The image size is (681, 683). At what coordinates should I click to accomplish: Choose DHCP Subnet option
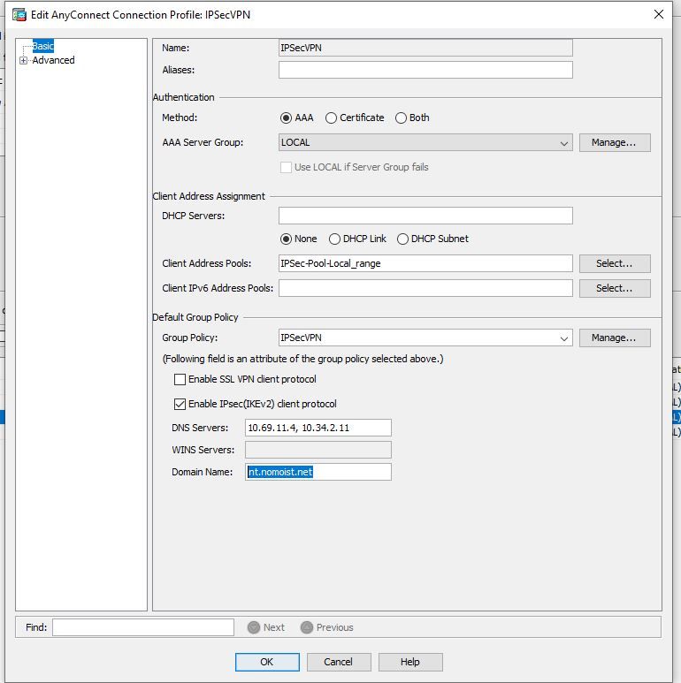pyautogui.click(x=402, y=239)
